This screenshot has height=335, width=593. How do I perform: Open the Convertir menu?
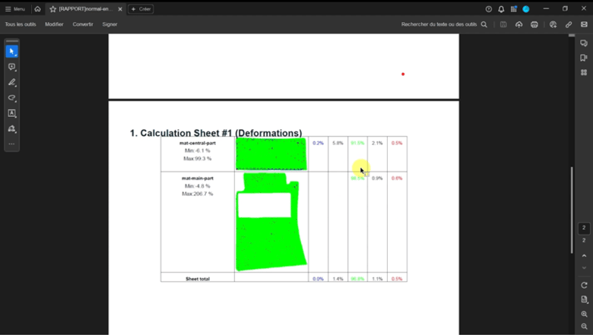click(x=83, y=24)
